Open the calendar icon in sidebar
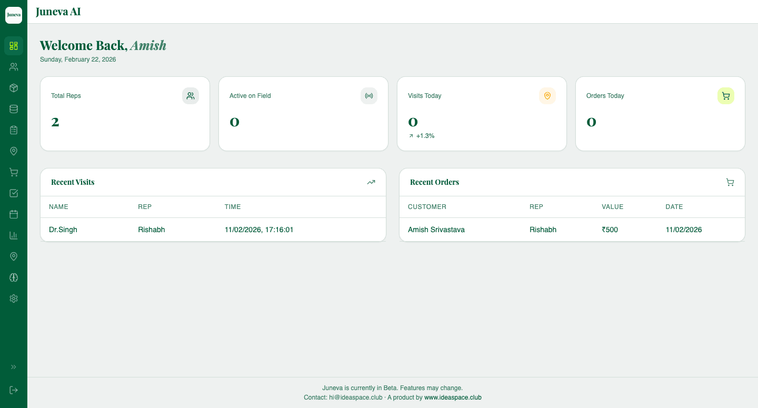 pos(14,214)
